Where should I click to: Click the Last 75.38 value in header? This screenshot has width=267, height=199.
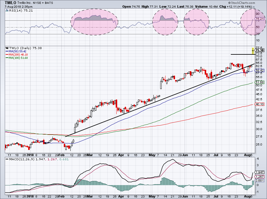pyautogui.click(x=185, y=7)
